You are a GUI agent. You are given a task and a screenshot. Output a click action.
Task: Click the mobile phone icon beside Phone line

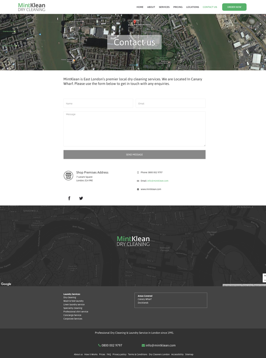[x=138, y=173]
